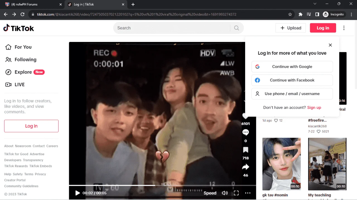Bookmark this page with the star icon

(x=290, y=14)
